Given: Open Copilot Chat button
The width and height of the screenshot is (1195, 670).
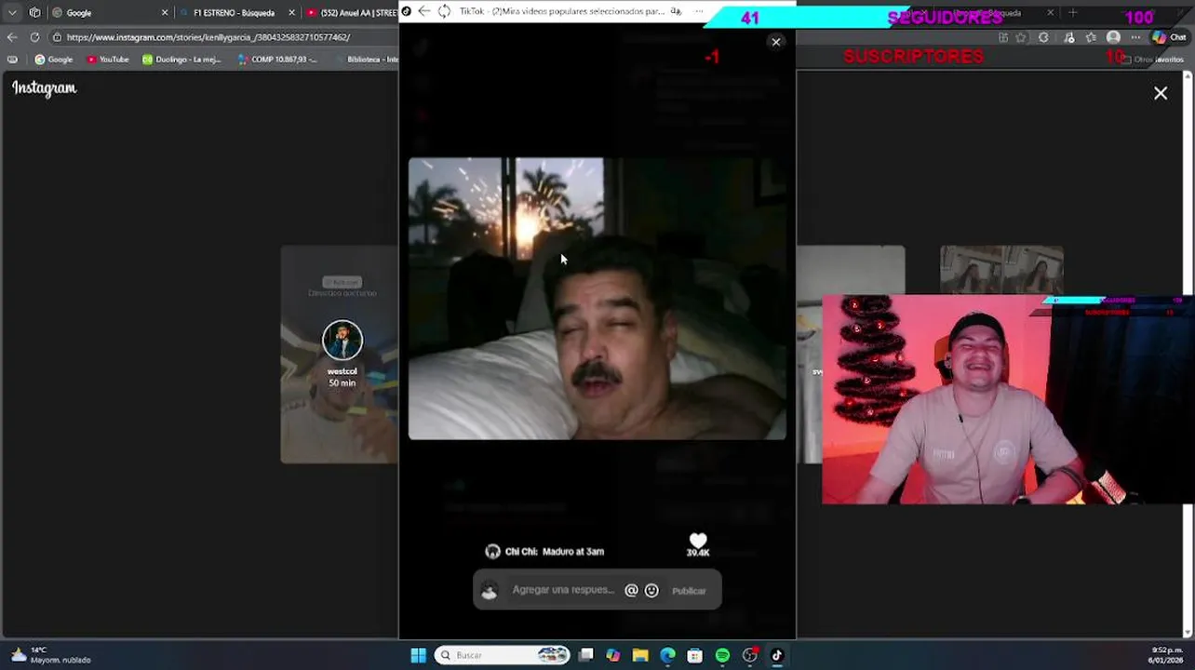Looking at the screenshot, I should click(x=1169, y=37).
